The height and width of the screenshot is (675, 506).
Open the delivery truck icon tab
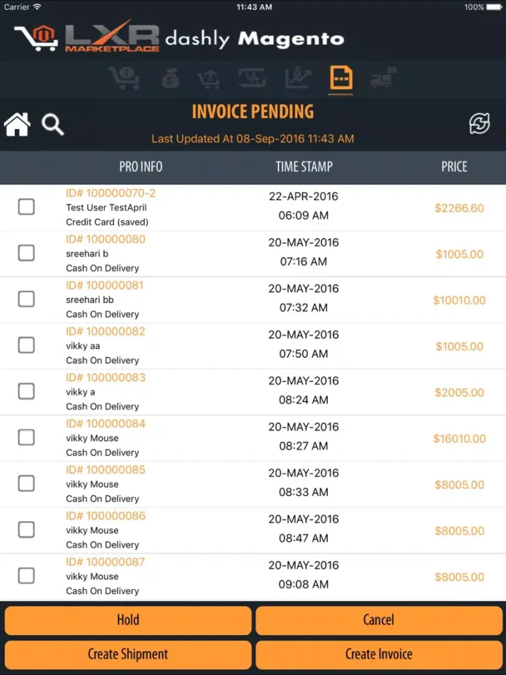[383, 80]
